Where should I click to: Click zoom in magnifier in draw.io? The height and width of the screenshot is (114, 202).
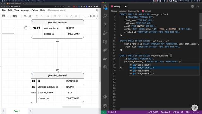click(25, 16)
